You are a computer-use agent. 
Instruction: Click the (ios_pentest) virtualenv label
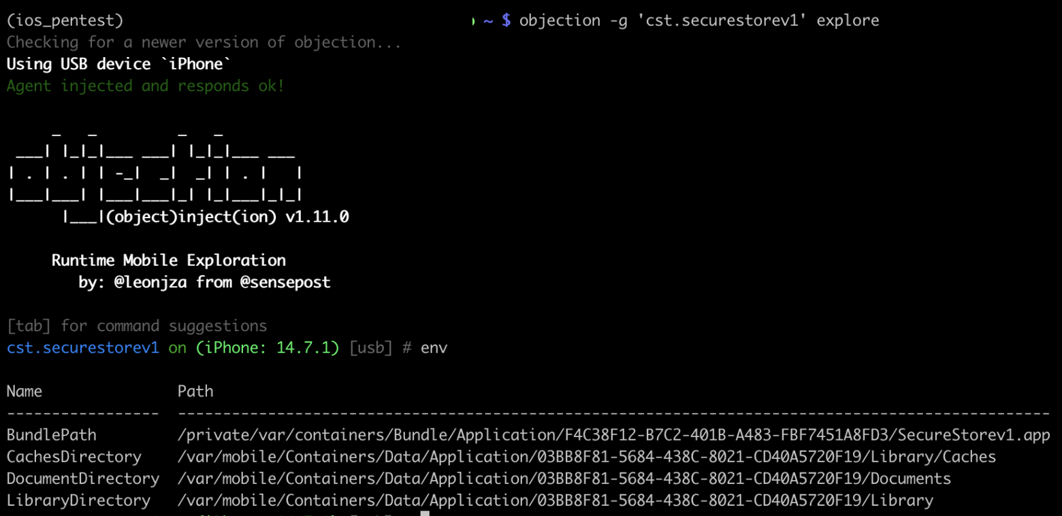pyautogui.click(x=65, y=21)
